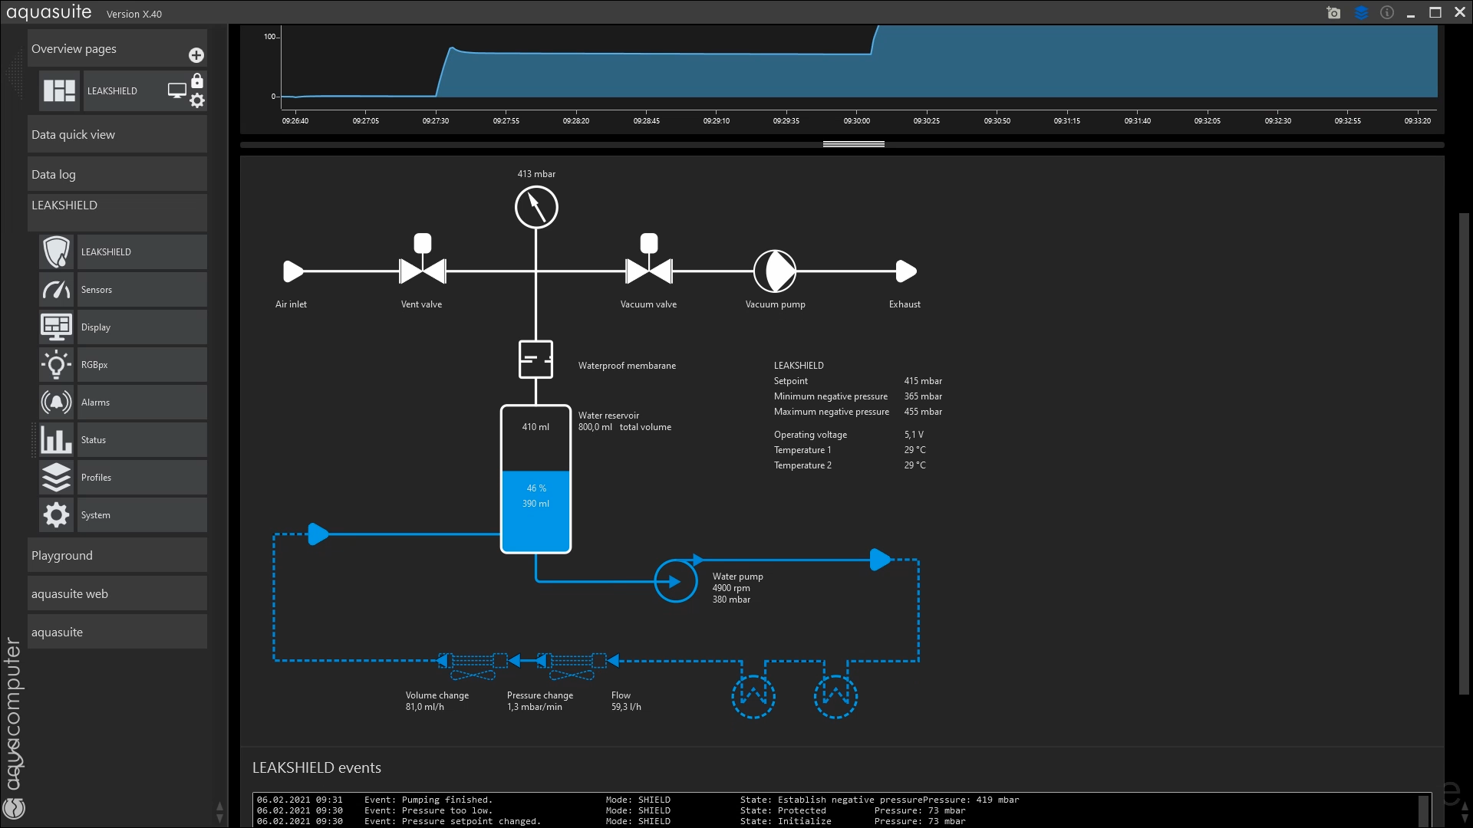Click the Air inlet arrow symbol
The height and width of the screenshot is (828, 1473).
[294, 271]
